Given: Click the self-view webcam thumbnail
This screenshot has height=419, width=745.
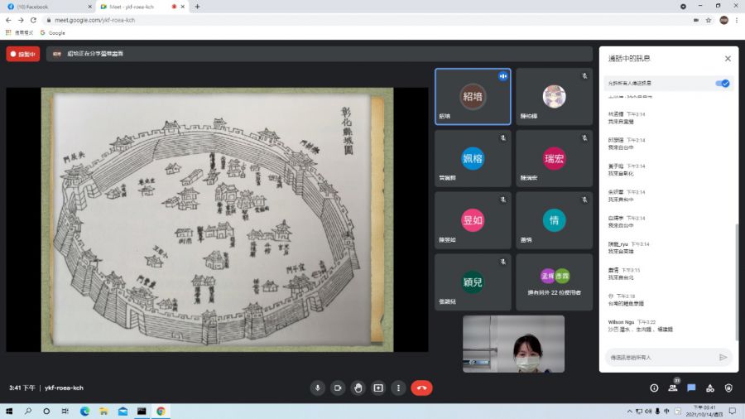Looking at the screenshot, I should [513, 344].
